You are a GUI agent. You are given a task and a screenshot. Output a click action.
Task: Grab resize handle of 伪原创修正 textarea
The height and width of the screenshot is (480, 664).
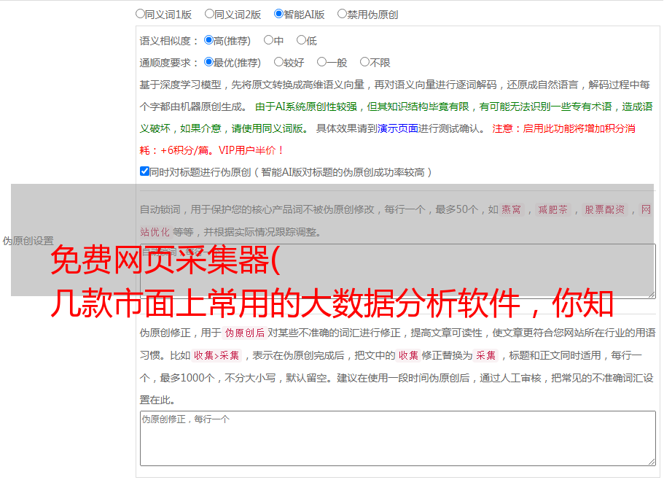pos(652,462)
